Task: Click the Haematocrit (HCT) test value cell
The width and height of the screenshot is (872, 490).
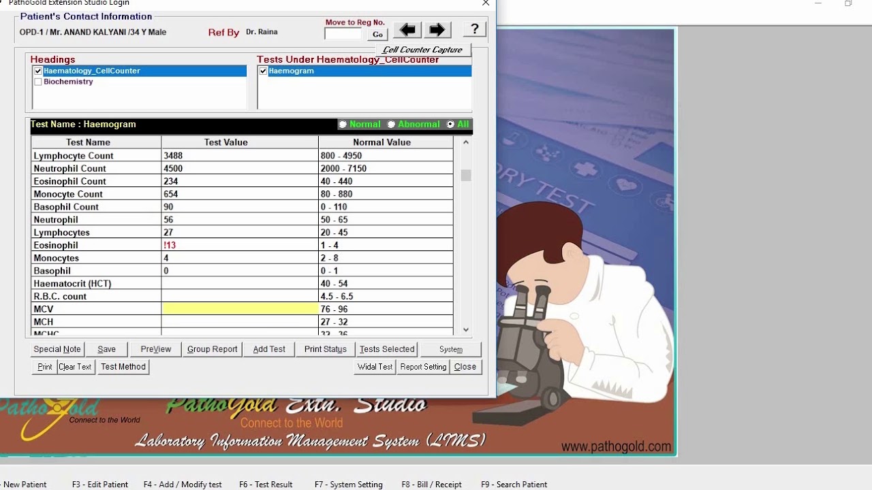Action: (x=240, y=284)
